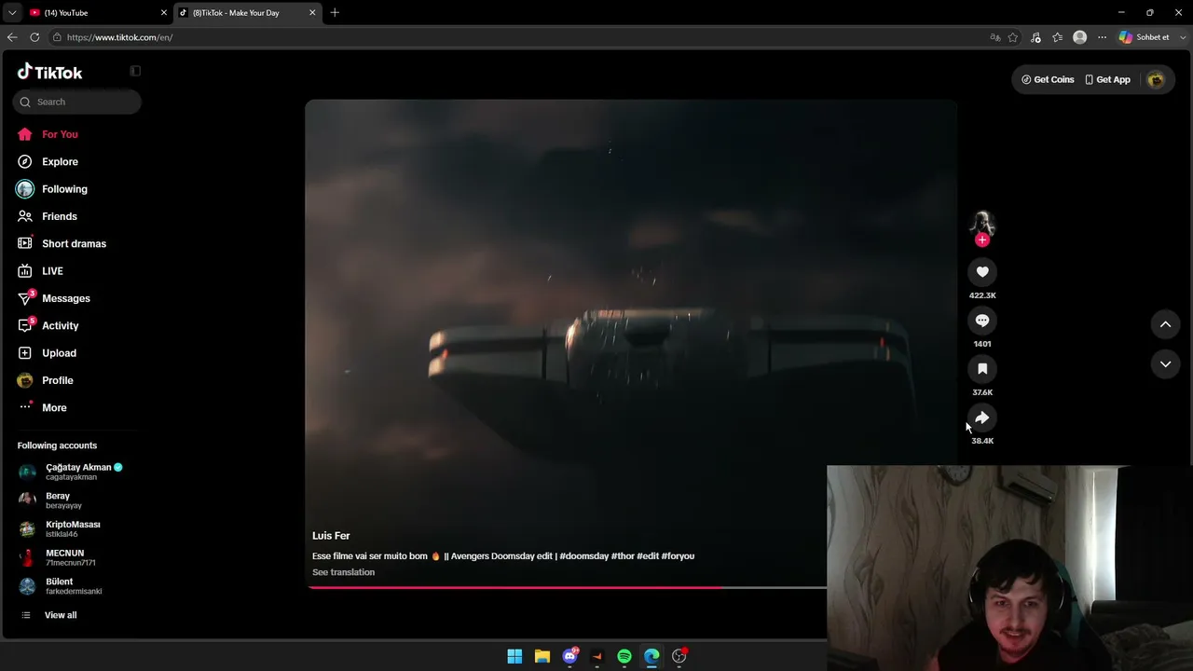1193x671 pixels.
Task: Open the profile avatar menu at top right
Action: click(1156, 79)
